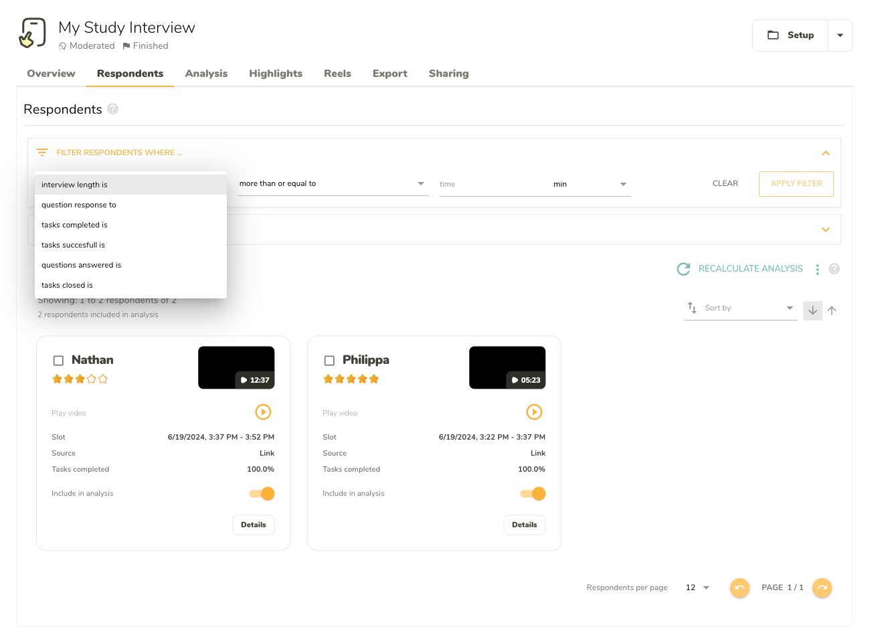Image resolution: width=870 pixels, height=643 pixels.
Task: Switch to the Export tab
Action: (x=389, y=74)
